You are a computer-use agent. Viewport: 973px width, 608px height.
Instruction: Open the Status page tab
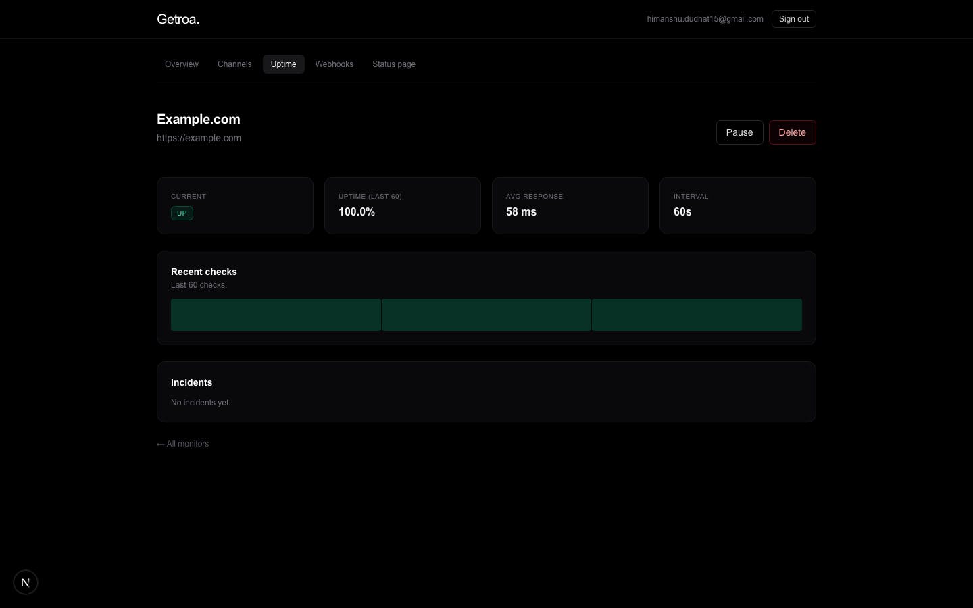coord(394,64)
